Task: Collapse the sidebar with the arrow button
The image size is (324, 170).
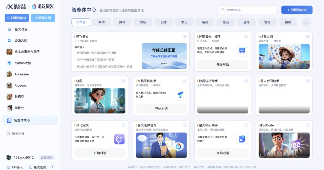Action: [52, 167]
